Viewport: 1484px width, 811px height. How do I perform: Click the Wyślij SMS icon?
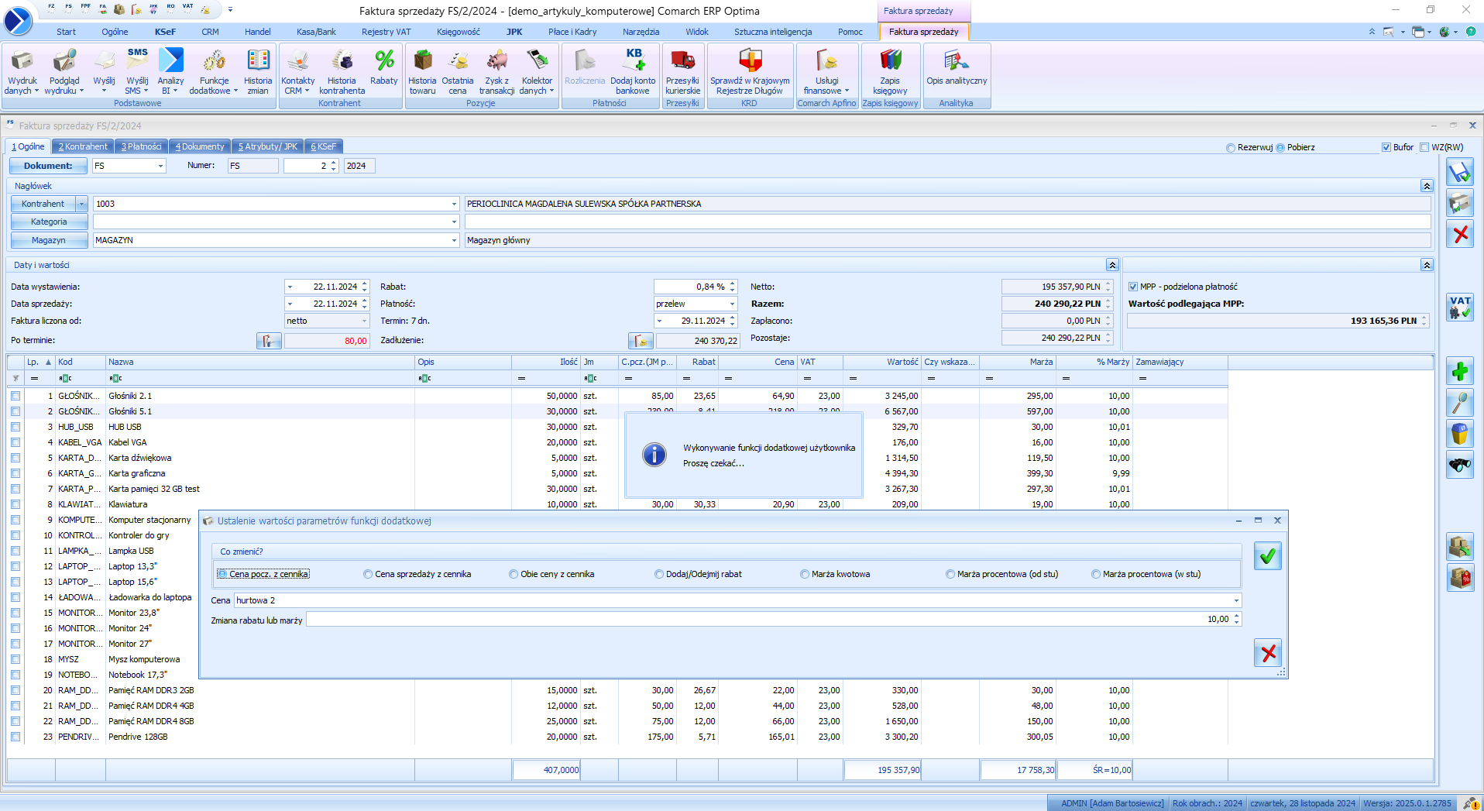[137, 71]
